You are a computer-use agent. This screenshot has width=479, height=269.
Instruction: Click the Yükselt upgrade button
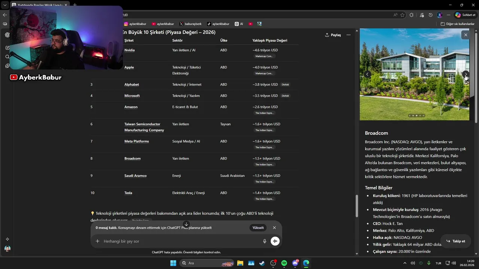(258, 228)
